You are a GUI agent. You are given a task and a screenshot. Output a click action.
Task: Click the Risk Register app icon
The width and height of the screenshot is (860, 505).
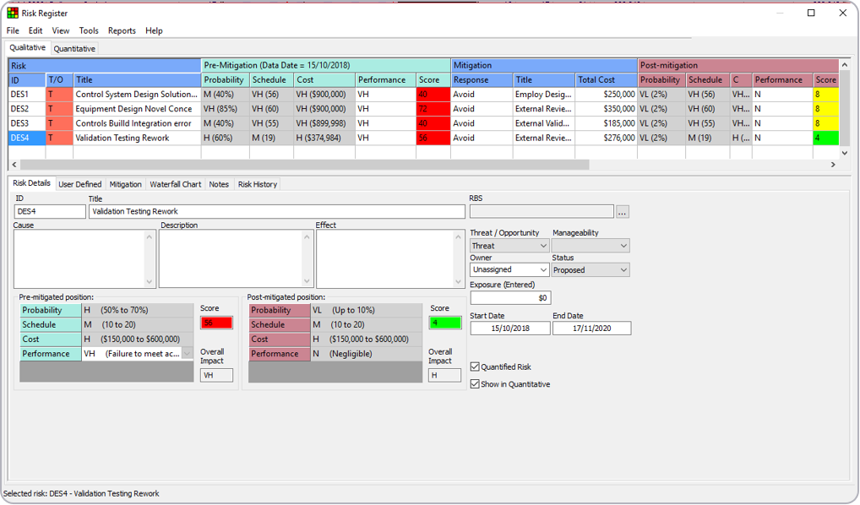[12, 13]
